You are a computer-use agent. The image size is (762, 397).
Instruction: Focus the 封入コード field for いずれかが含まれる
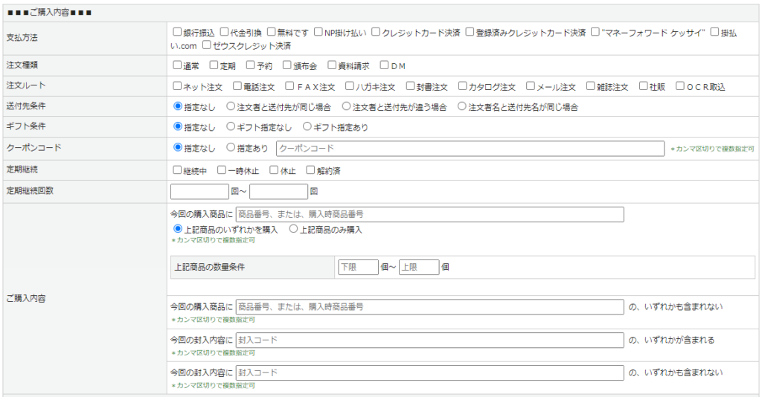tap(429, 340)
